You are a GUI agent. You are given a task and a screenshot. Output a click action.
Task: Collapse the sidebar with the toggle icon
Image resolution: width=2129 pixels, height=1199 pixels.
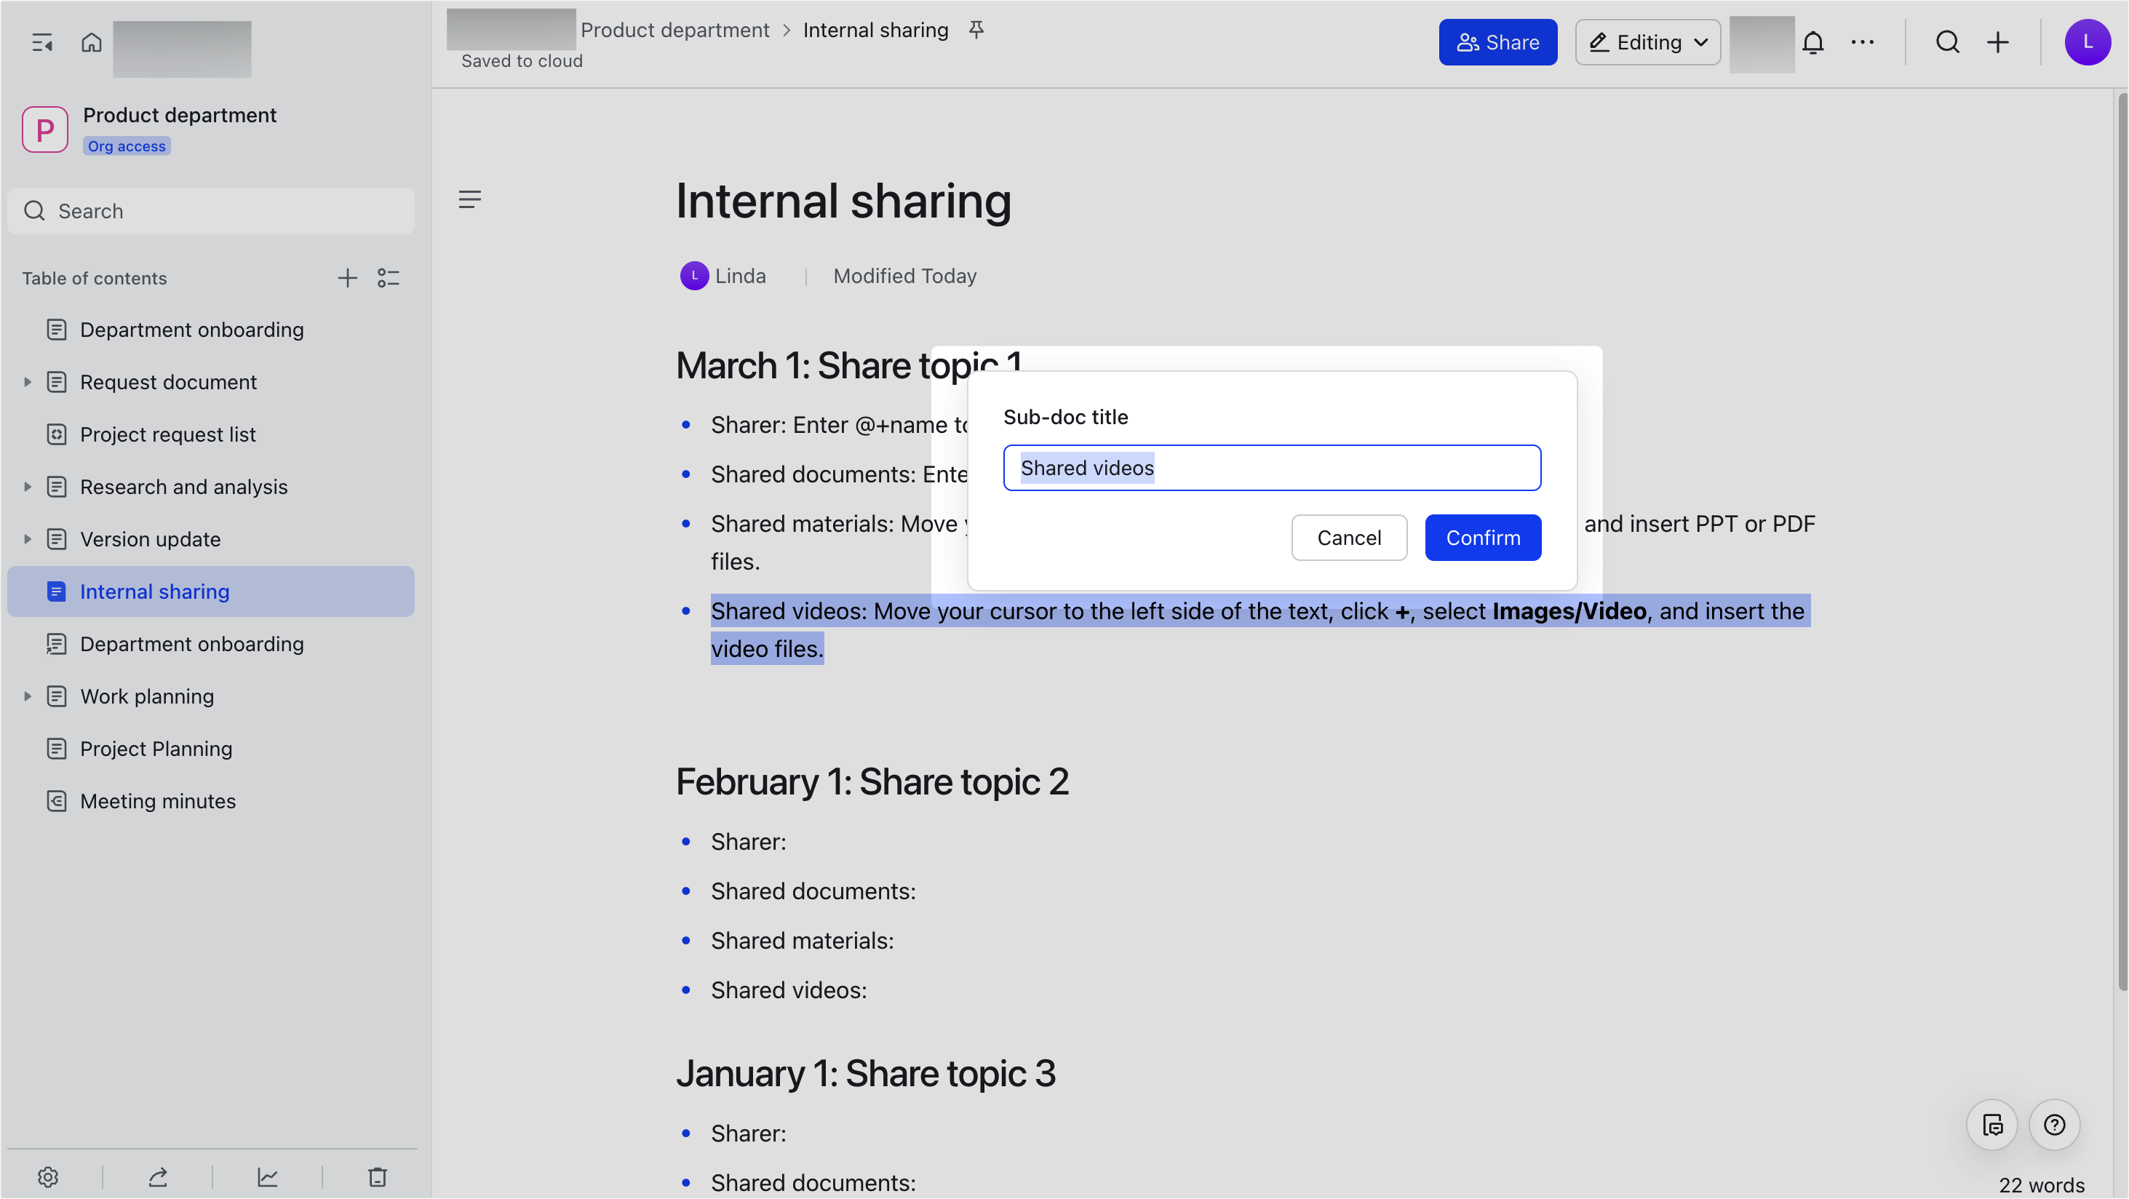click(42, 42)
